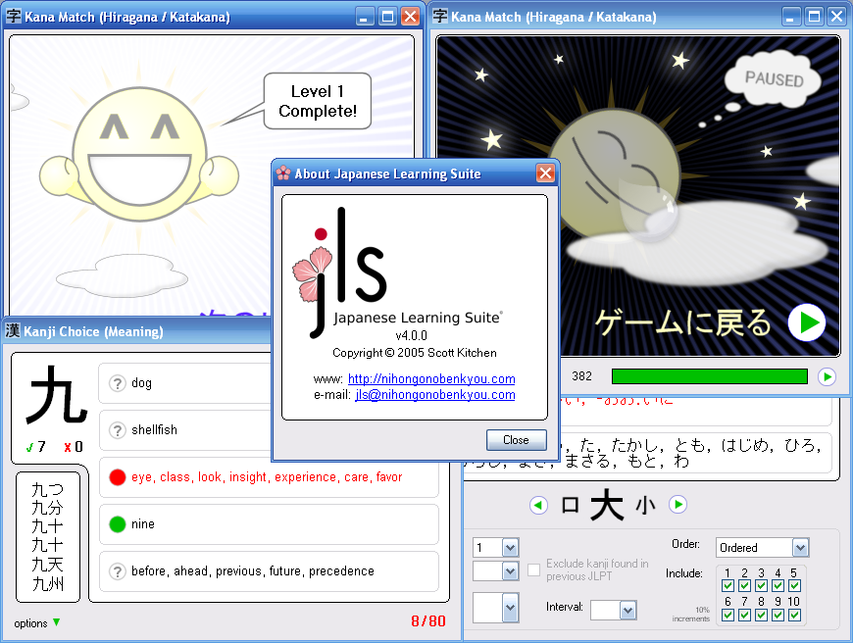Open the tall empty dropdown left of Interval
853x643 pixels.
pos(496,608)
